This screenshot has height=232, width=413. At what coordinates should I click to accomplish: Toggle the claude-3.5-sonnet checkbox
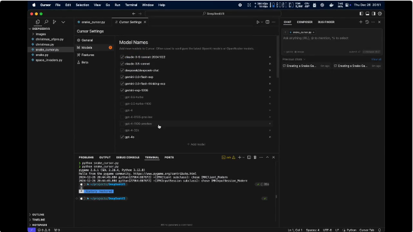coord(122,64)
